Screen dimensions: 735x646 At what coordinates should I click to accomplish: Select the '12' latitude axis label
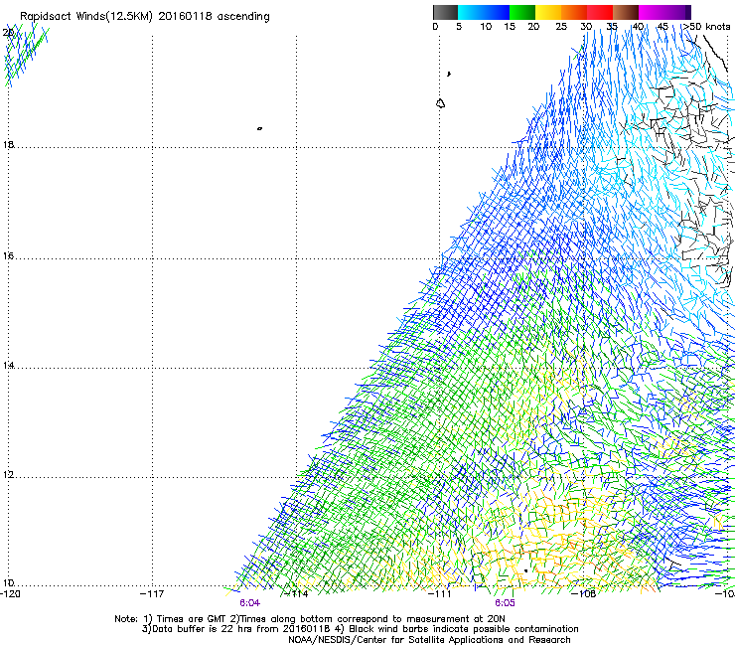click(x=8, y=475)
